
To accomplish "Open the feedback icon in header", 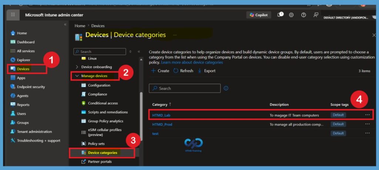I will coord(316,15).
